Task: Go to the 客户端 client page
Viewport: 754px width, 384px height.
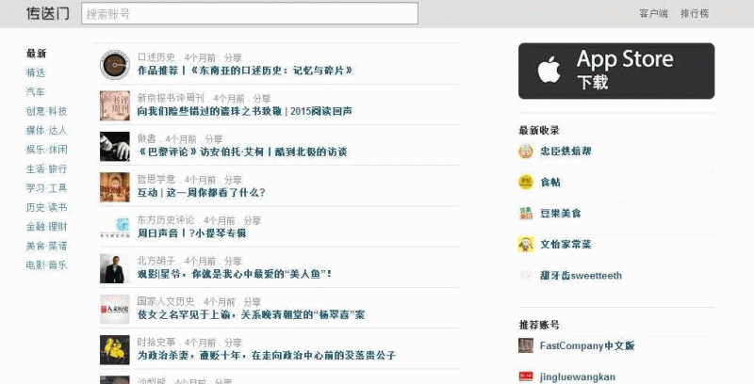Action: (653, 14)
